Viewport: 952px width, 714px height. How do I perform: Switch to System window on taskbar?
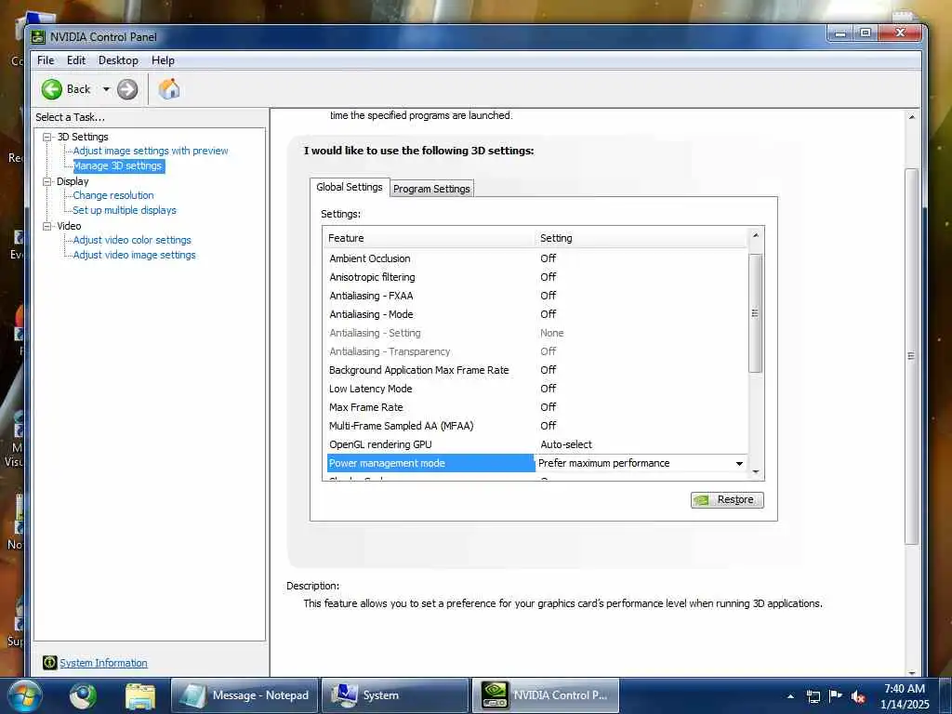[x=394, y=695]
